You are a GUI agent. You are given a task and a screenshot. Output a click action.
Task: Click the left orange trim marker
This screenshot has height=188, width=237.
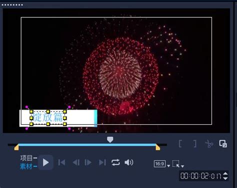pos(16,148)
